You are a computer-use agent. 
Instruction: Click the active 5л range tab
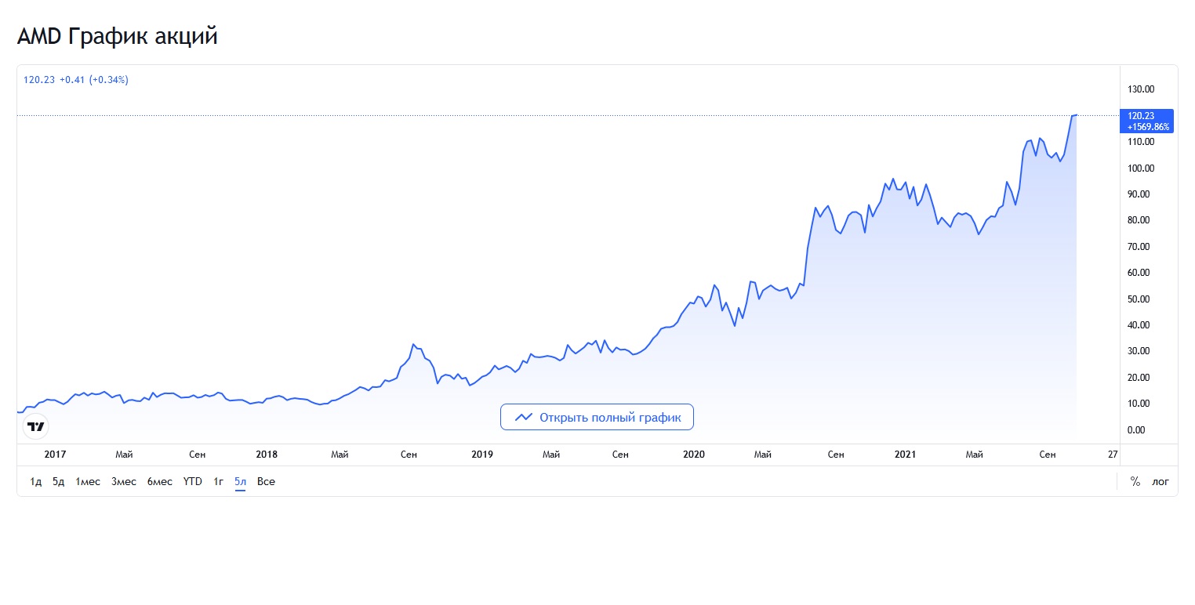tap(241, 481)
